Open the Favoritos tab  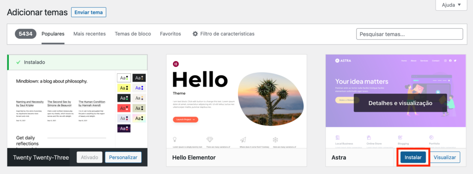pos(170,34)
